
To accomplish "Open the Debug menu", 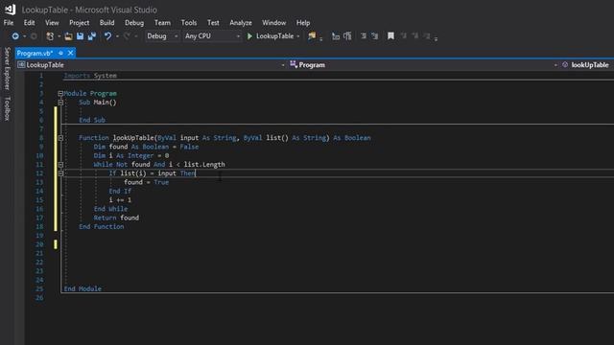I will pos(134,23).
